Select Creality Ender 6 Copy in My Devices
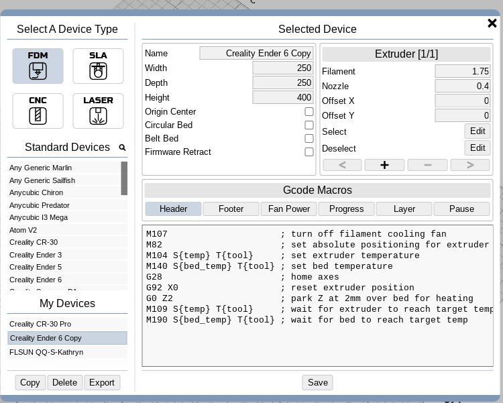The height and width of the screenshot is (403, 503). coord(67,338)
